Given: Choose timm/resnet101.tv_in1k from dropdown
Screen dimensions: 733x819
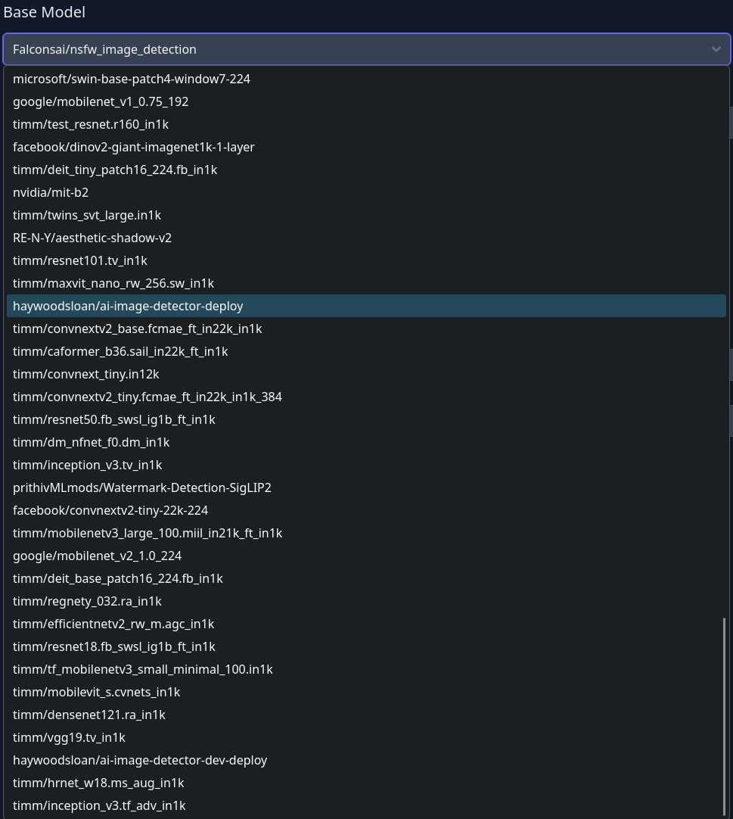Looking at the screenshot, I should click(366, 260).
